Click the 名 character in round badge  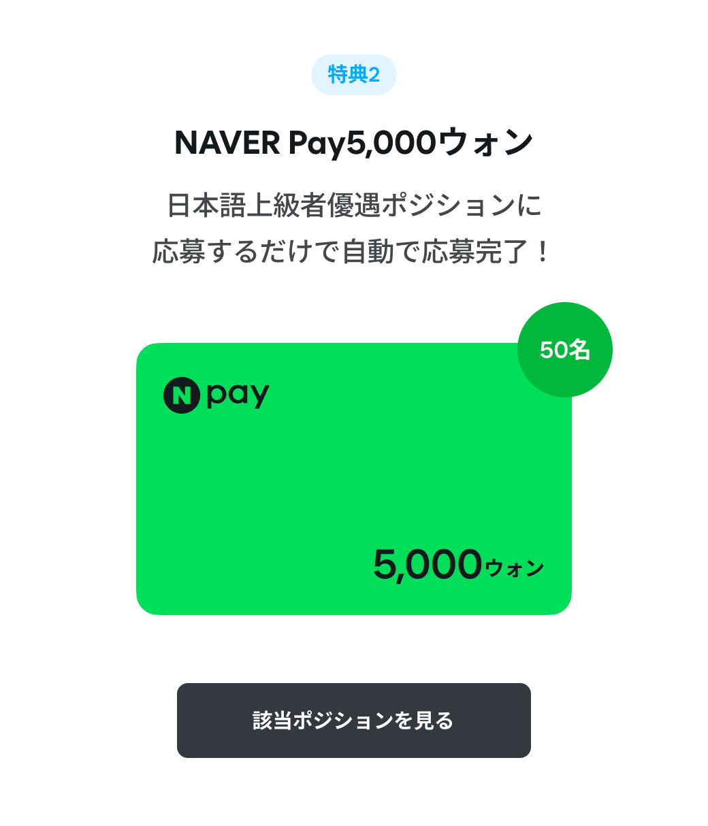coord(579,350)
